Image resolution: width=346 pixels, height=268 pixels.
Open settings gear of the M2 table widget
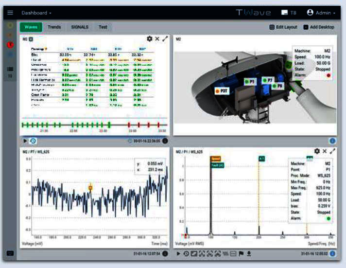click(x=149, y=38)
